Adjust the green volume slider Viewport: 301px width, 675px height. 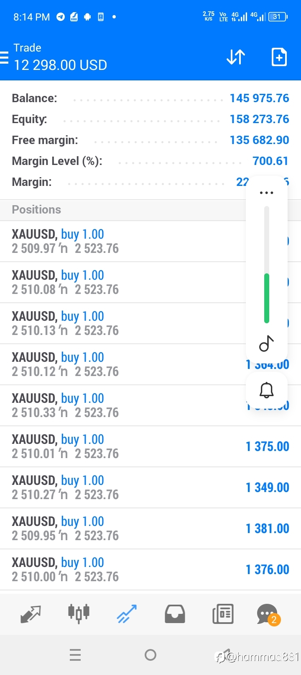pyautogui.click(x=267, y=298)
